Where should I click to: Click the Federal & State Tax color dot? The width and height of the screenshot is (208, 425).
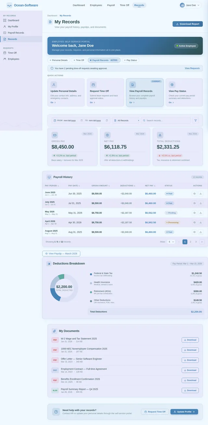(x=91, y=274)
